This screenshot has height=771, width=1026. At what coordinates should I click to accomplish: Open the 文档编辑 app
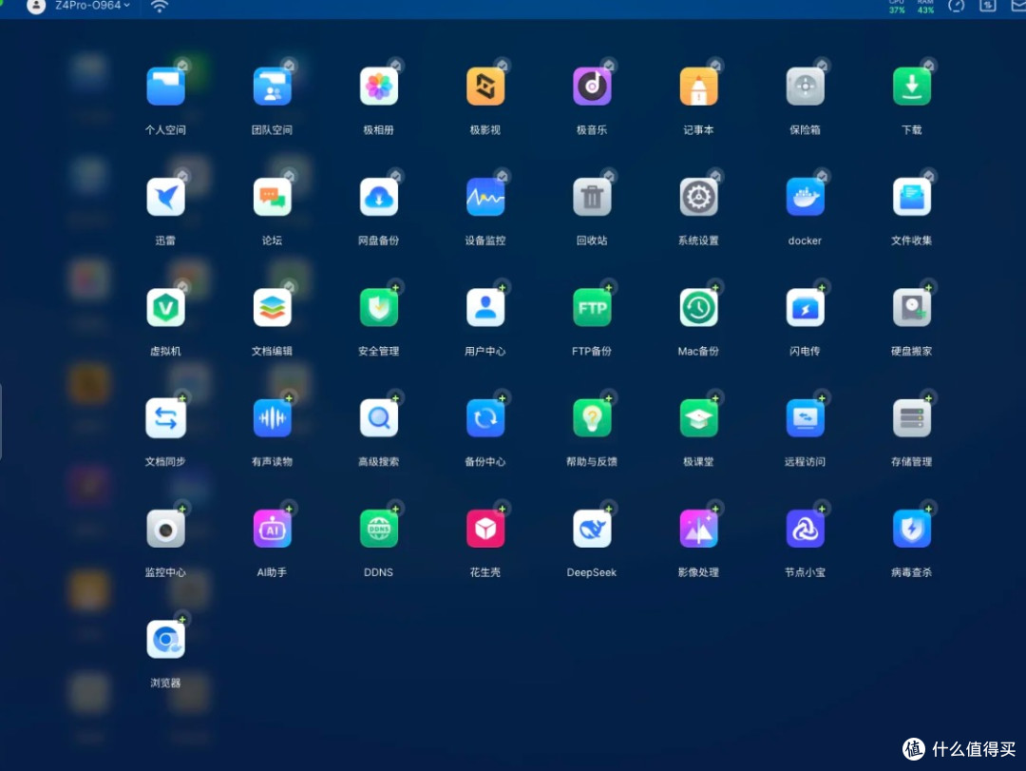tap(273, 308)
